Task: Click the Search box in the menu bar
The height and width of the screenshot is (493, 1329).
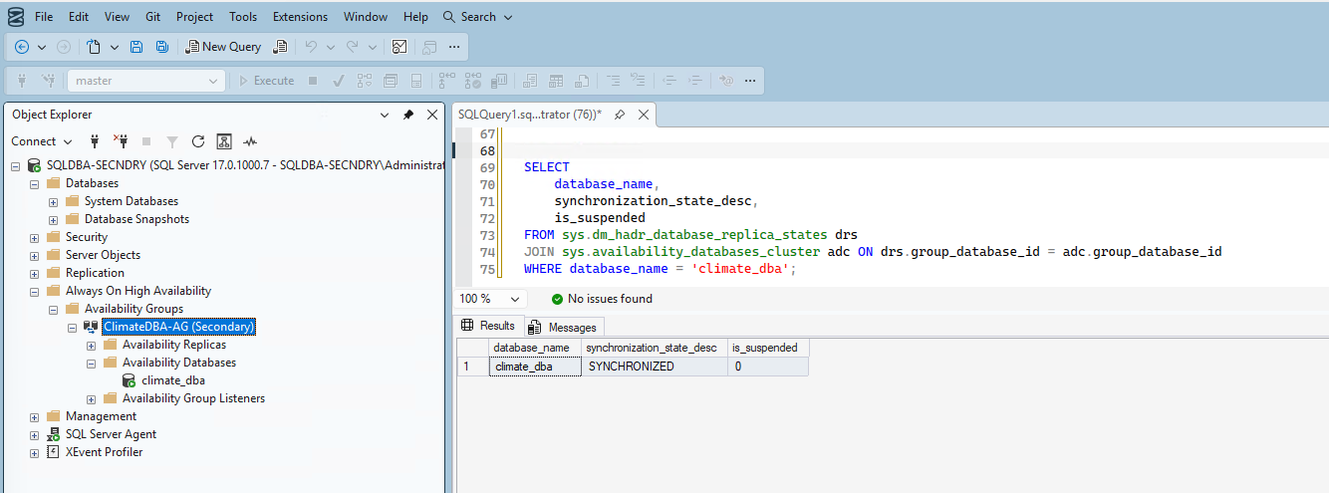Action: tap(478, 17)
